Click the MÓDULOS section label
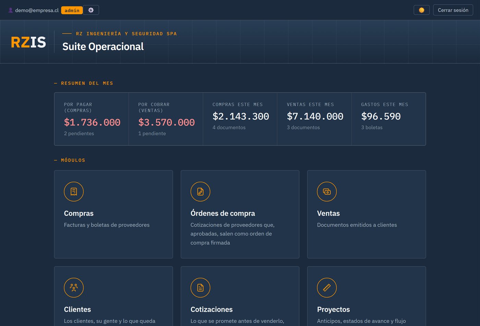Screen dimensions: 480x326 [73, 160]
